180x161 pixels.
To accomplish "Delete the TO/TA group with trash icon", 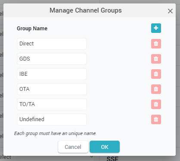I will (156, 104).
